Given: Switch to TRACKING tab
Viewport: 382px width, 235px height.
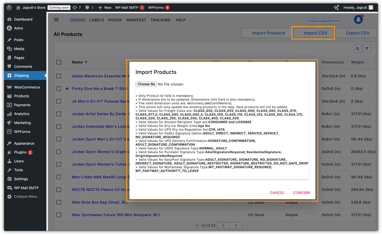Looking at the screenshot, I should [x=160, y=20].
